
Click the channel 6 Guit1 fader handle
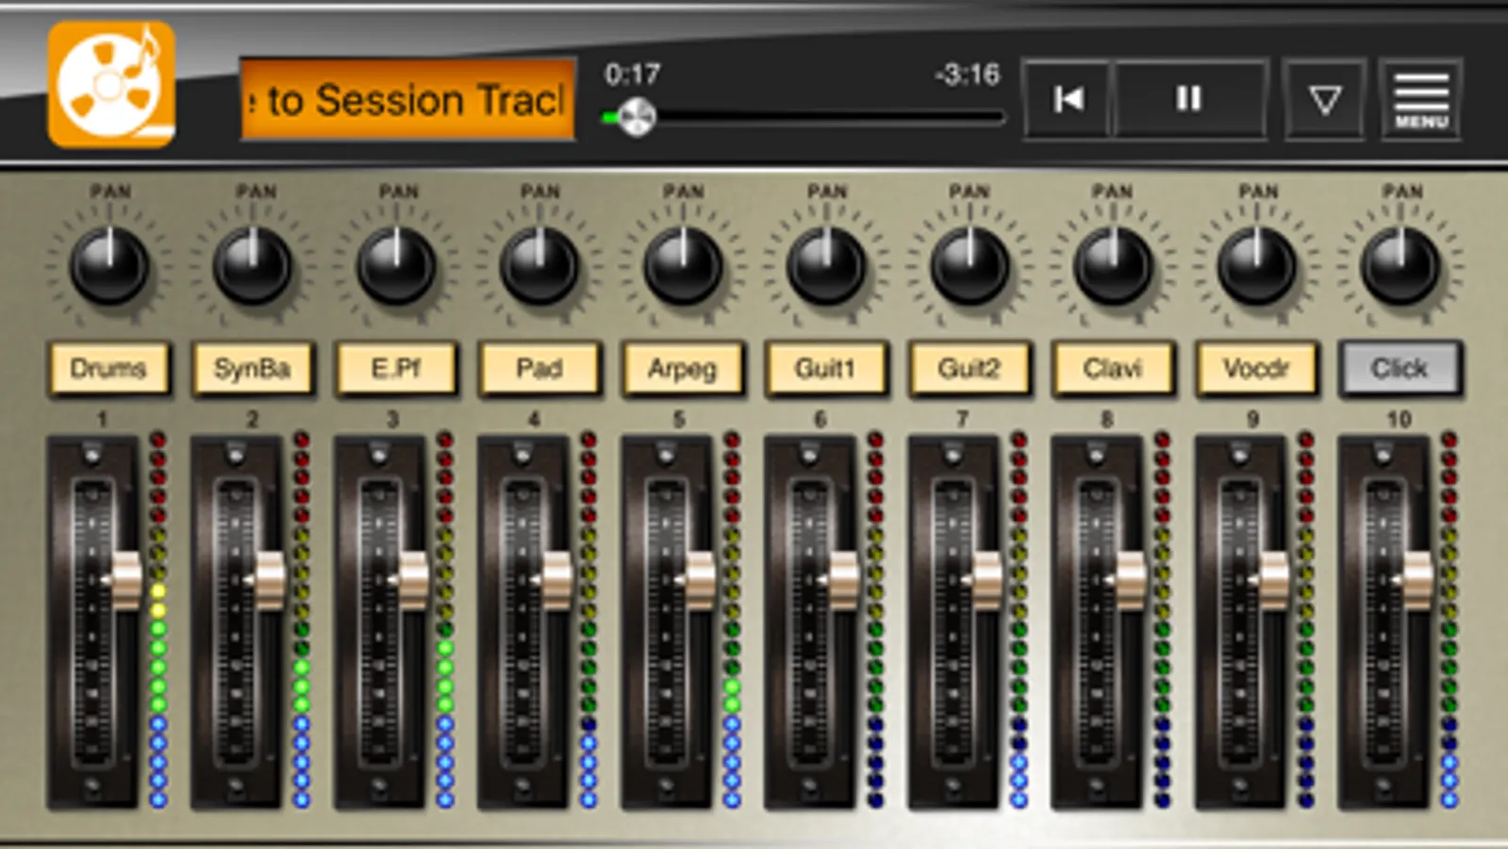(843, 579)
